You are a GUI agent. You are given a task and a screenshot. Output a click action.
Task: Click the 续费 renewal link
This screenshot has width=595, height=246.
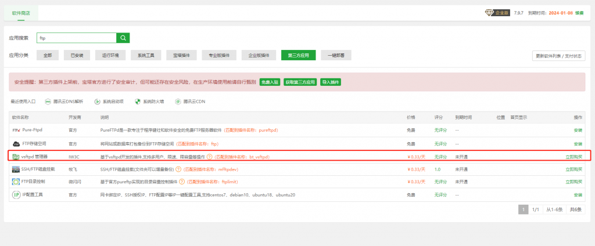pos(579,13)
